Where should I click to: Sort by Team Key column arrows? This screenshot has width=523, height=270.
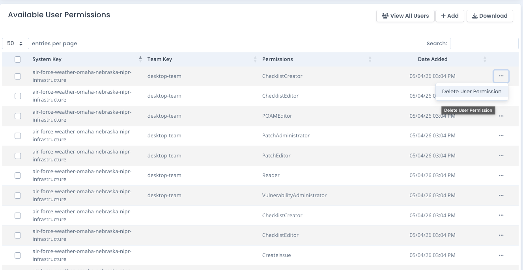(x=255, y=59)
